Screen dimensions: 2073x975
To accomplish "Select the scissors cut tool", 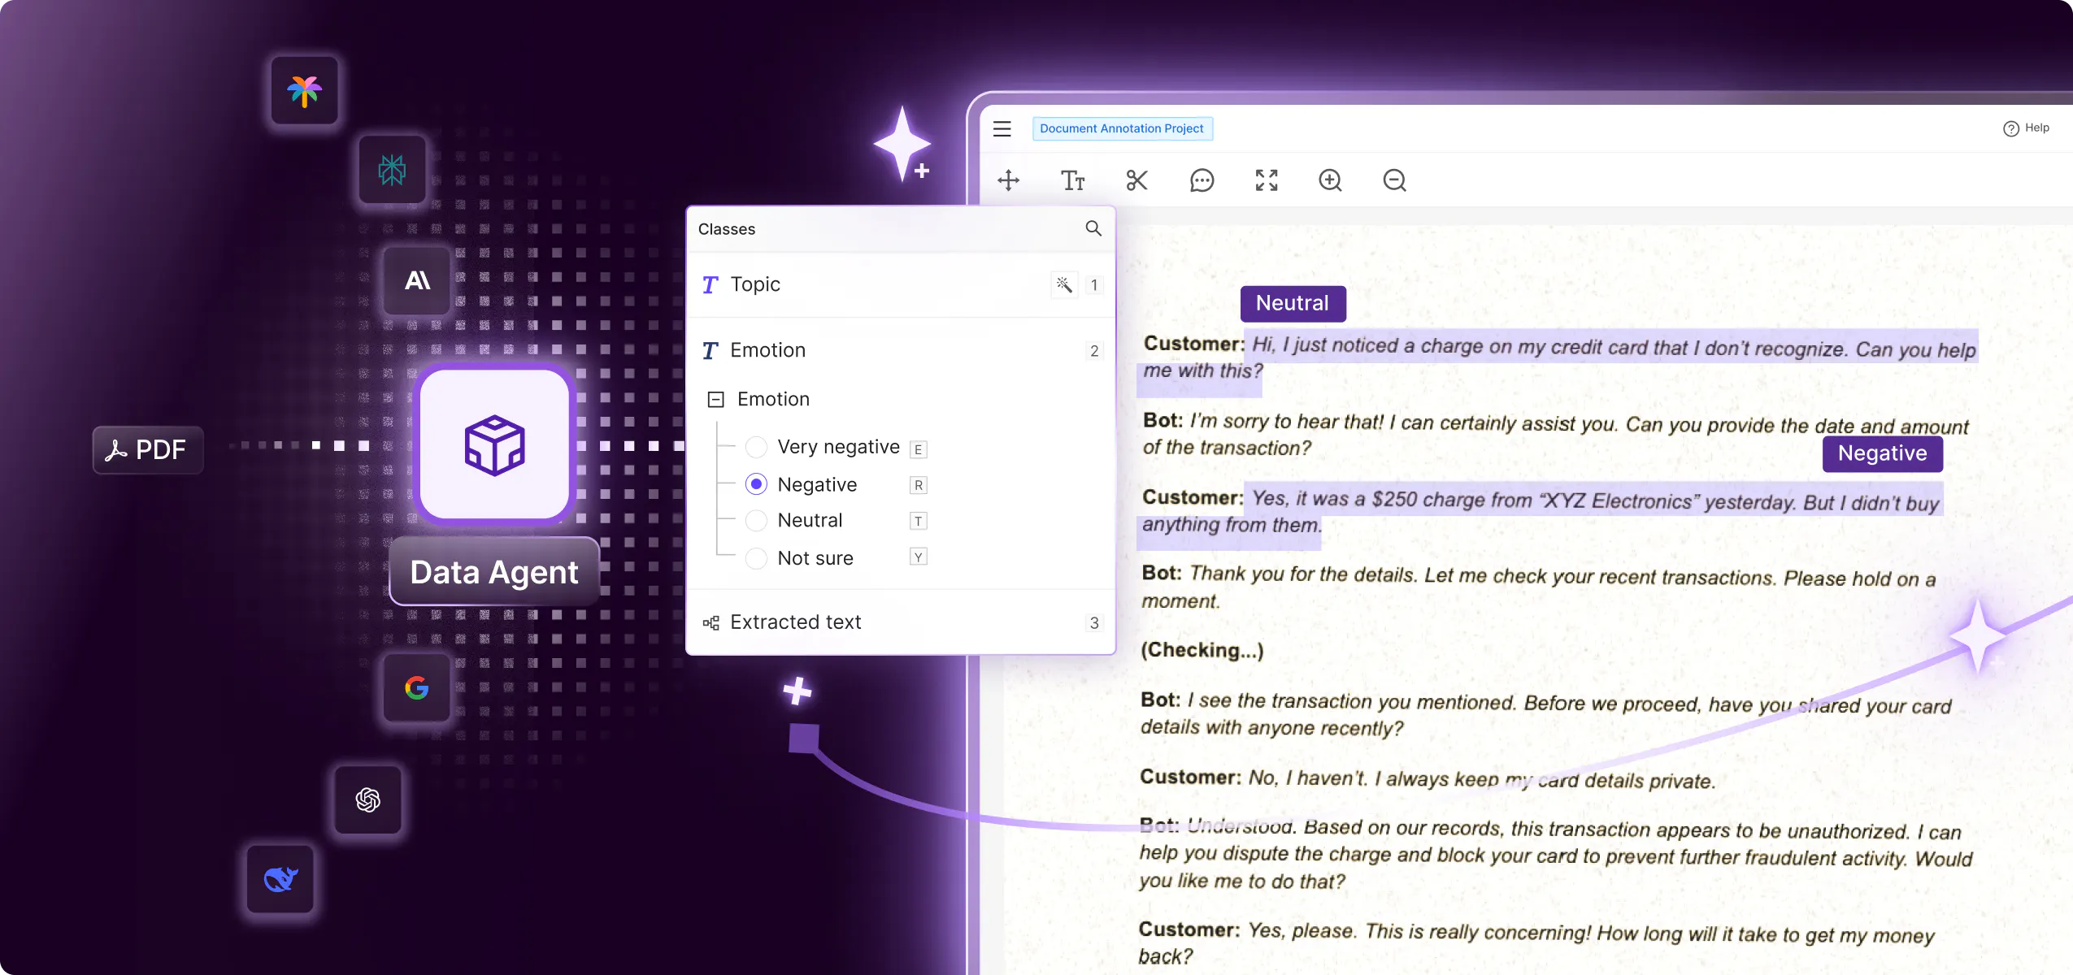I will 1136,180.
